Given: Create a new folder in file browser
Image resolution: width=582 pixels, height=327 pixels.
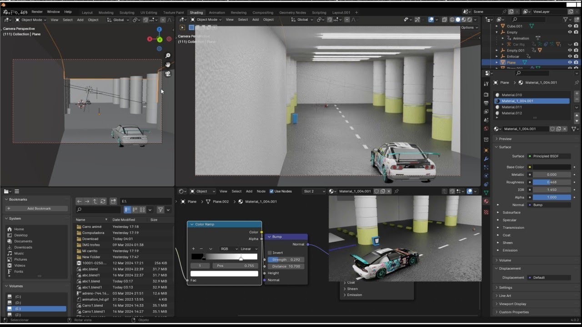Looking at the screenshot, I should 112,201.
